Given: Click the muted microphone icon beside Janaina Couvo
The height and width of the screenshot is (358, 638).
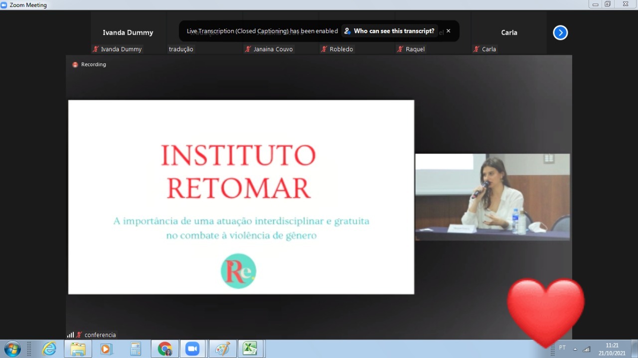Looking at the screenshot, I should 248,49.
